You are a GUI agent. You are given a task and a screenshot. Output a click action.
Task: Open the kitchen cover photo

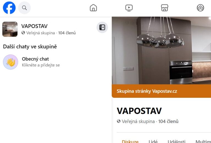[x=161, y=50]
